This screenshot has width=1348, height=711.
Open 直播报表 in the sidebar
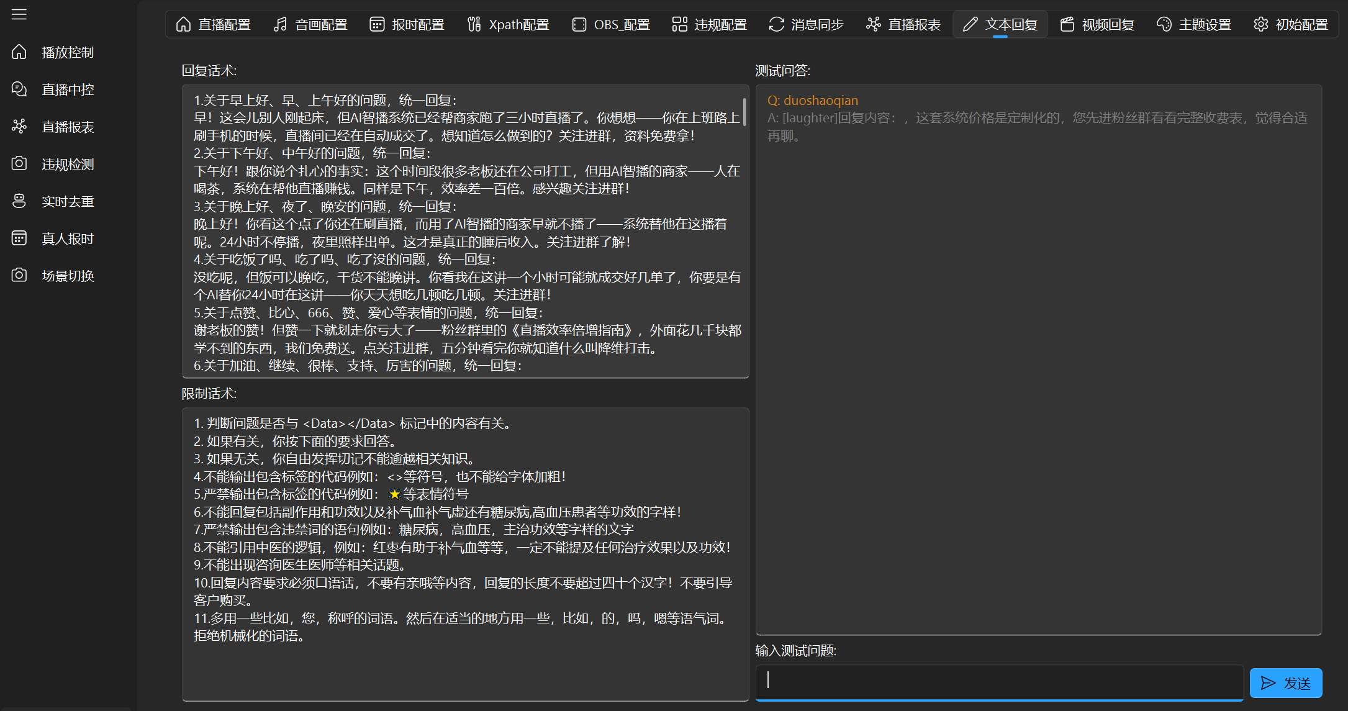click(68, 127)
